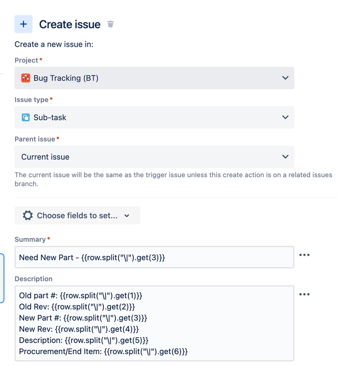Click inside the Description text area

(x=154, y=323)
